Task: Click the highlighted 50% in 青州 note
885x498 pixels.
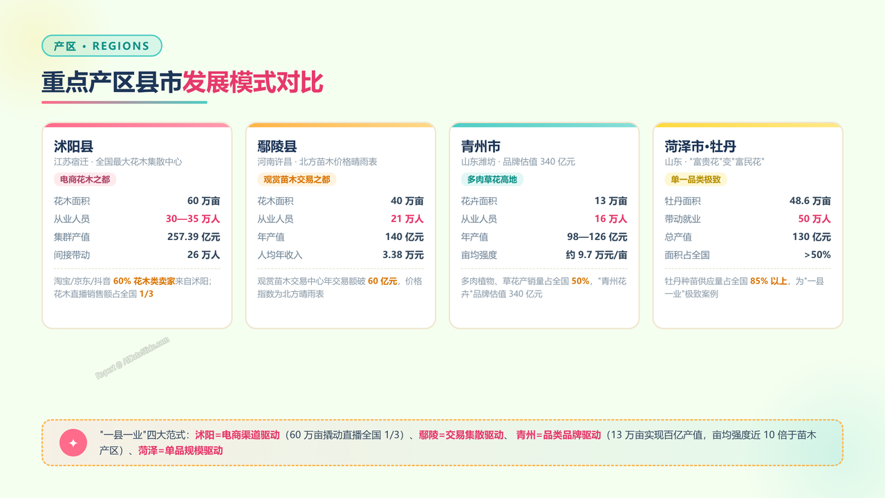Action: 581,281
